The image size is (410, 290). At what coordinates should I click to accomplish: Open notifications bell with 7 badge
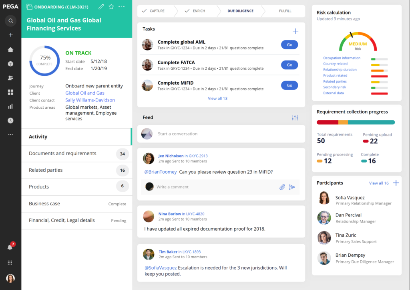(10, 247)
